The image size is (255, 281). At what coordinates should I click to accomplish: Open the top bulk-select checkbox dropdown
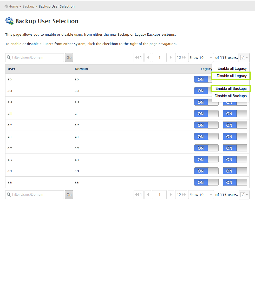(x=244, y=58)
